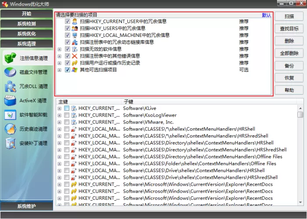Screen dimensions: 307x219
Task: Click the 备份 button
Action: coord(289,66)
